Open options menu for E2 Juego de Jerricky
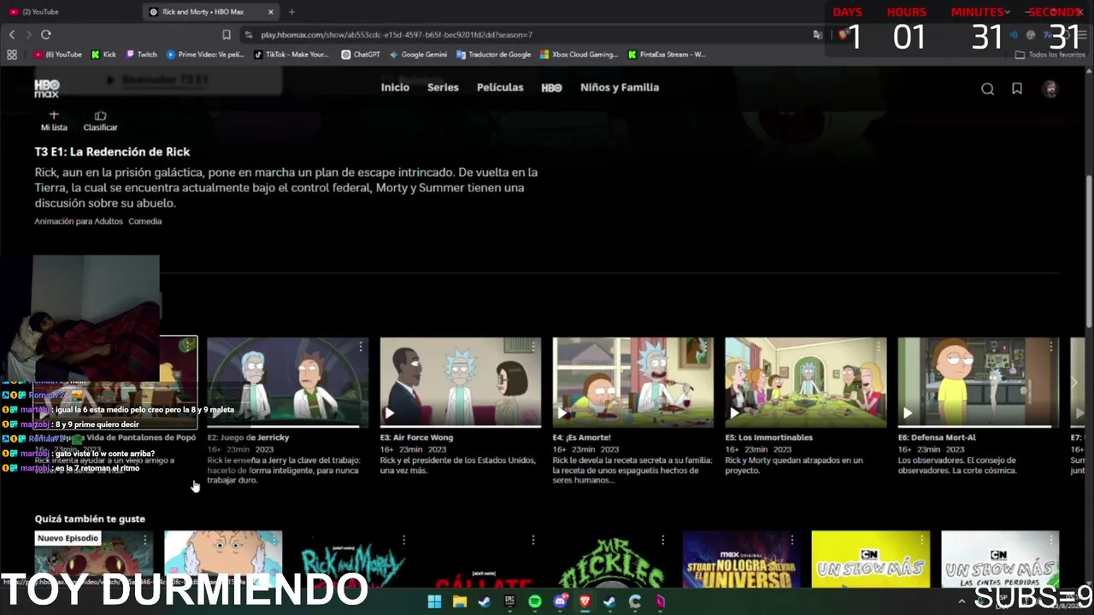This screenshot has height=615, width=1094. point(361,346)
